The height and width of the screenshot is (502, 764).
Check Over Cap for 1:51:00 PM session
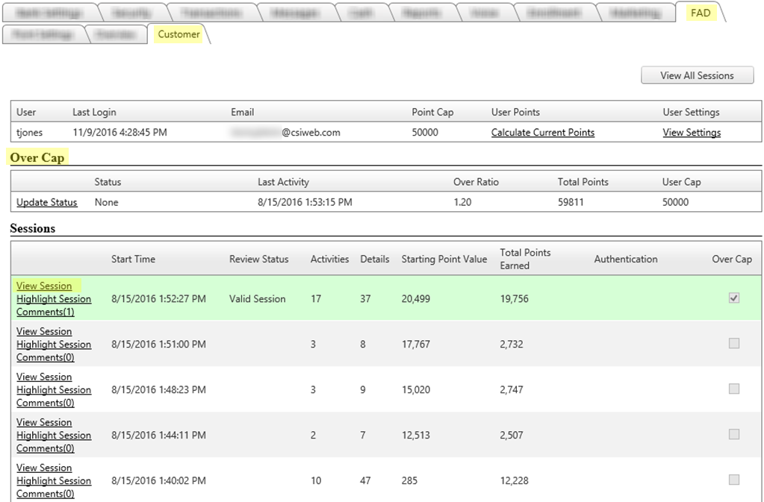tap(734, 344)
